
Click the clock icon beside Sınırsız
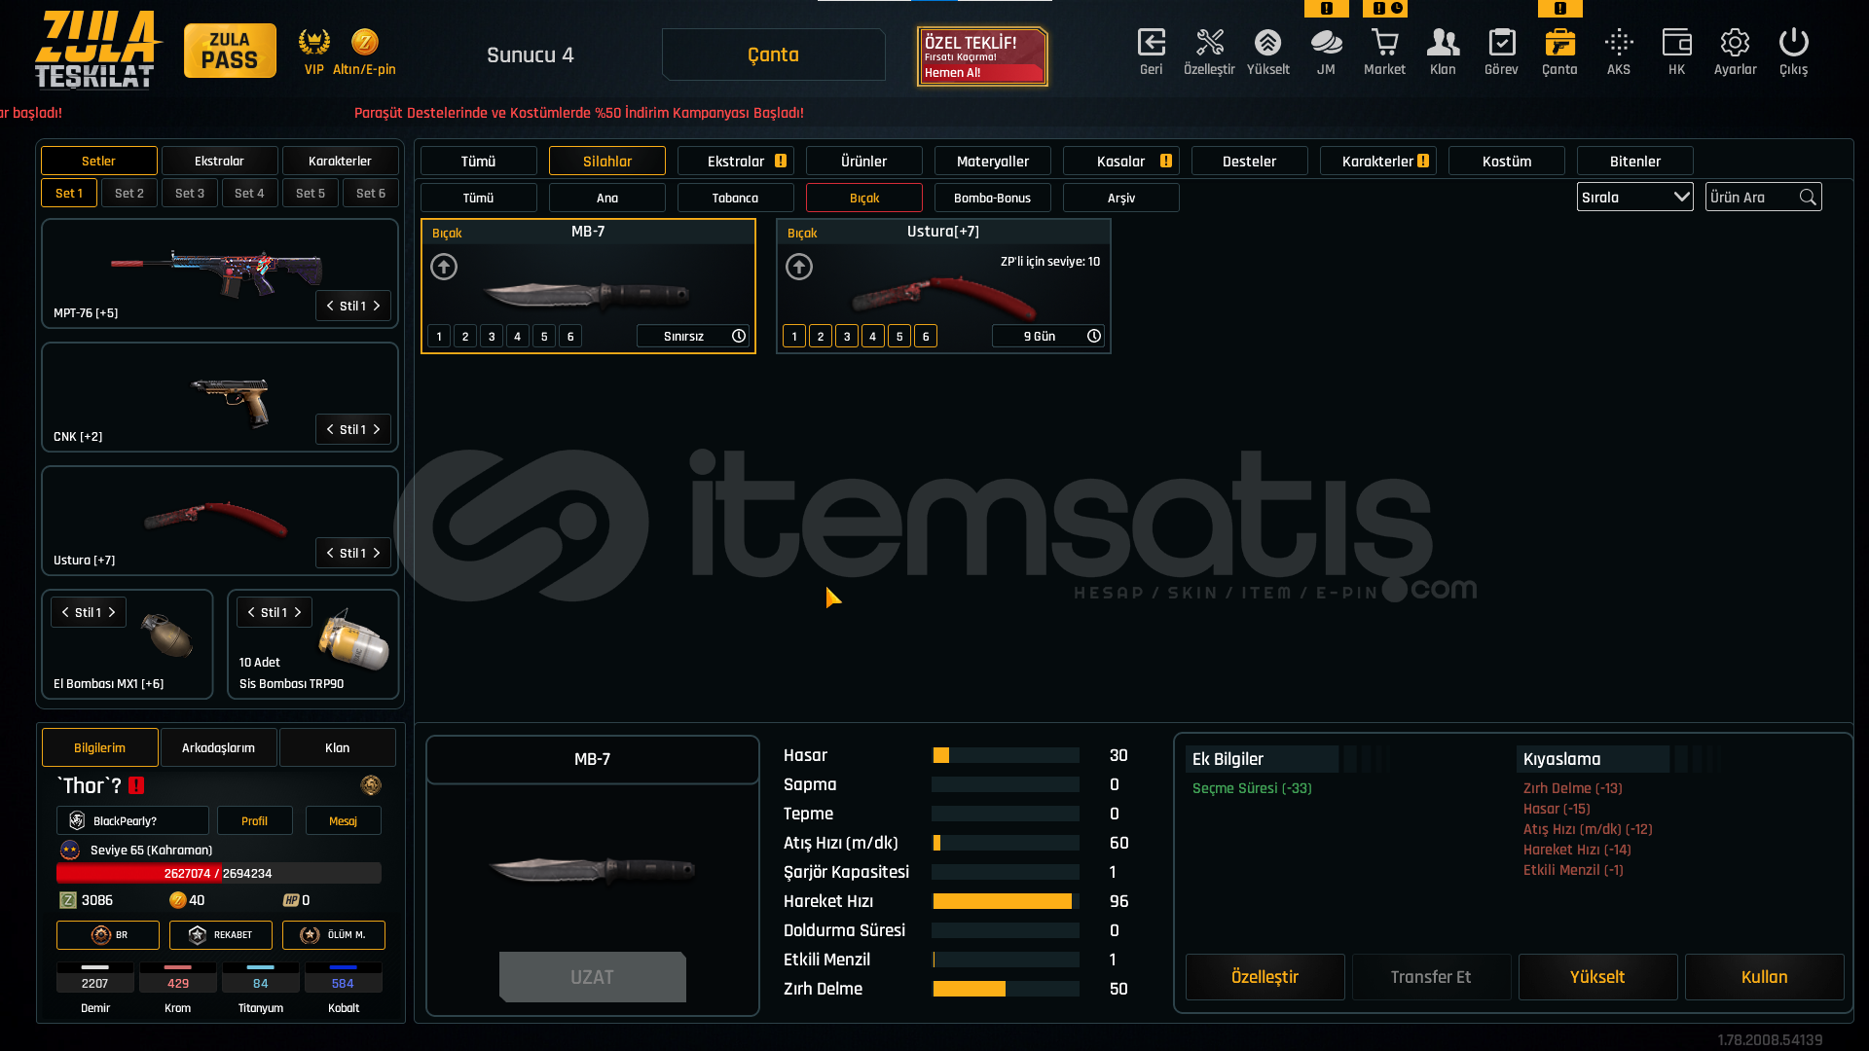tap(739, 336)
